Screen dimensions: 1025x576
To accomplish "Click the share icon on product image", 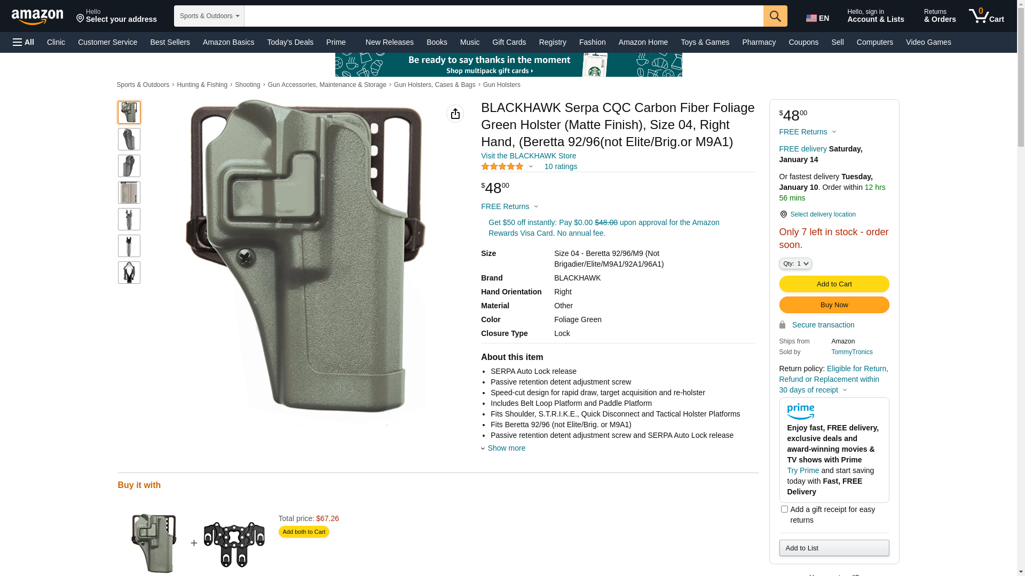I will coord(455,114).
